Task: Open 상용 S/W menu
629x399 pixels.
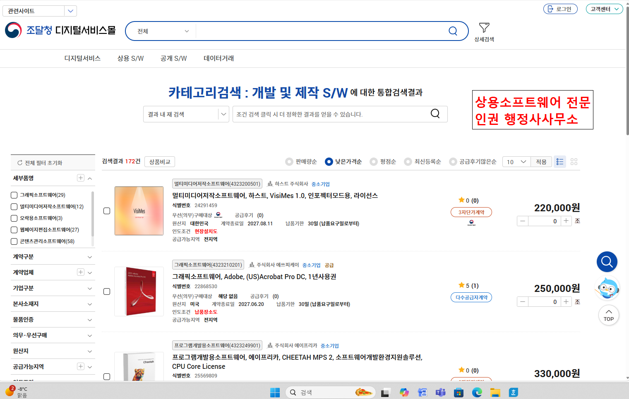Action: [x=130, y=58]
